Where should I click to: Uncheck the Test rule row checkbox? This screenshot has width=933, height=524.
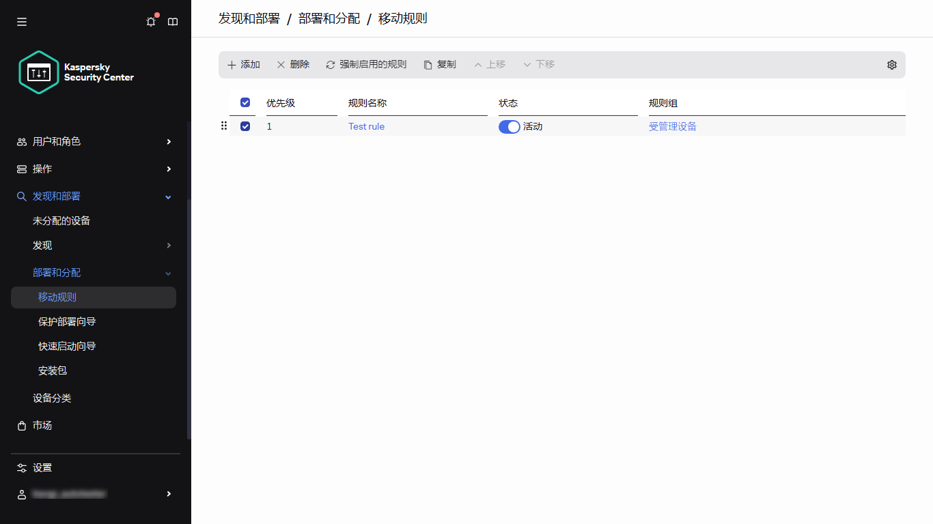245,126
